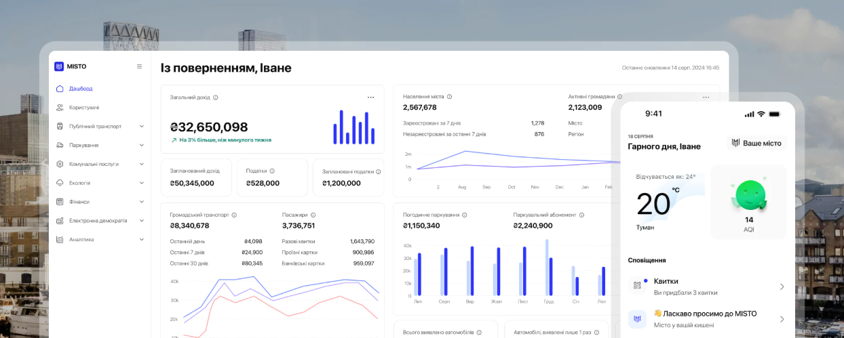Click the ₴50,345,000 planned income value
The width and height of the screenshot is (844, 338).
[192, 183]
